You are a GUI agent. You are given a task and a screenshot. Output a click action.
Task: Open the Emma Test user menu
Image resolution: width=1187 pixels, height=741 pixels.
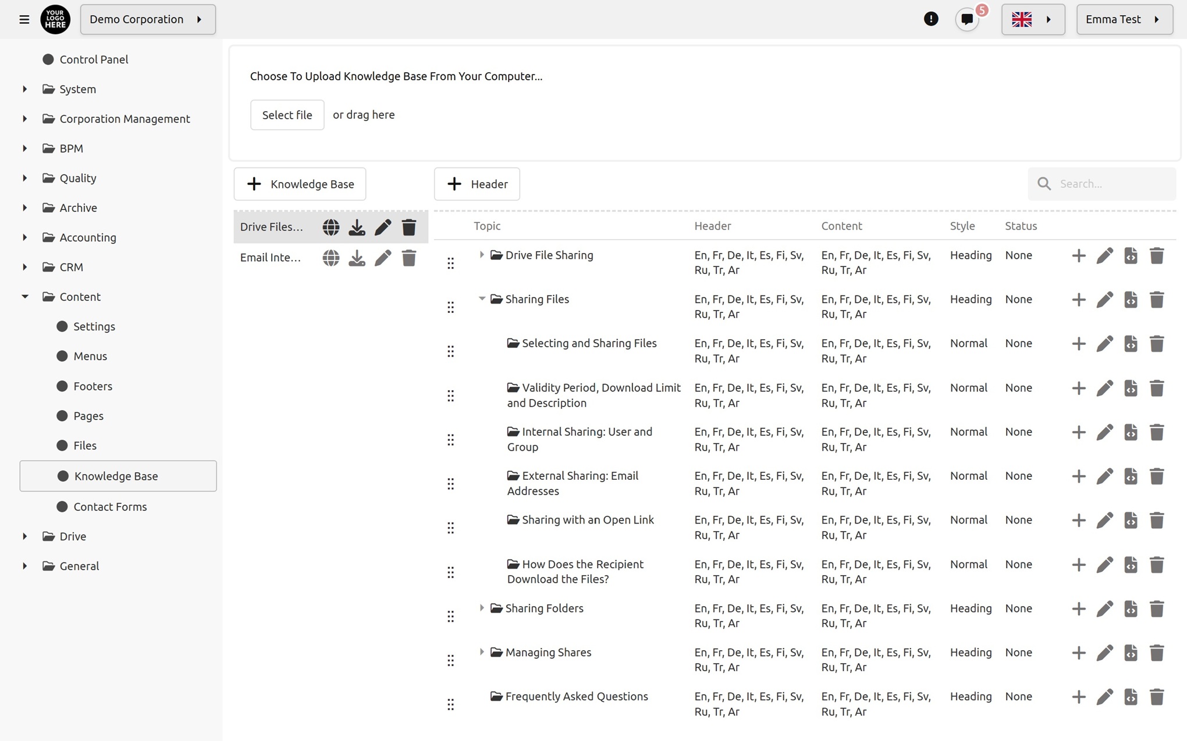click(x=1124, y=19)
